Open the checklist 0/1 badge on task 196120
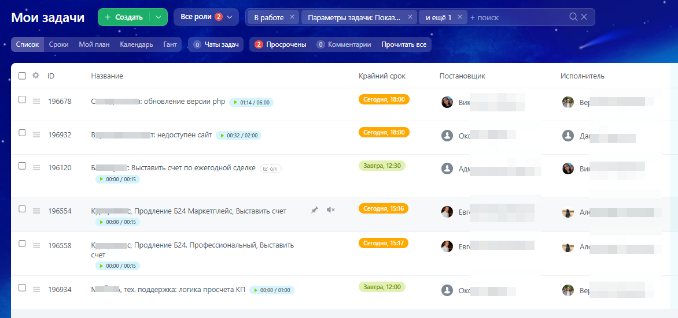678x318 pixels. [271, 169]
